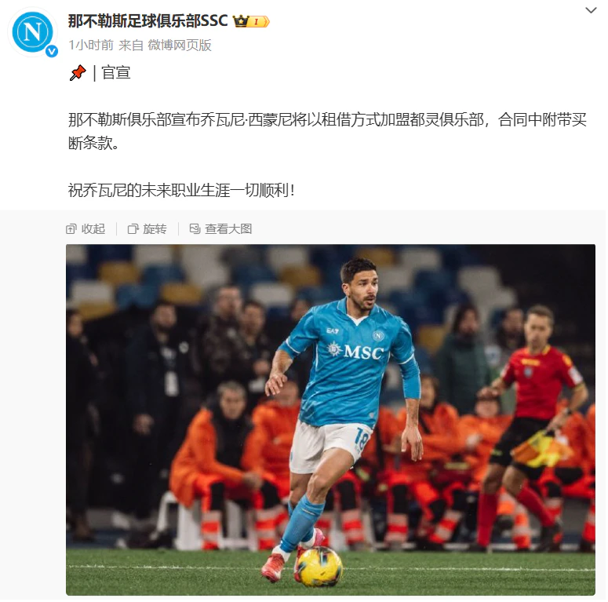
Task: Click the blue verified badge on avatar
Action: 52,51
